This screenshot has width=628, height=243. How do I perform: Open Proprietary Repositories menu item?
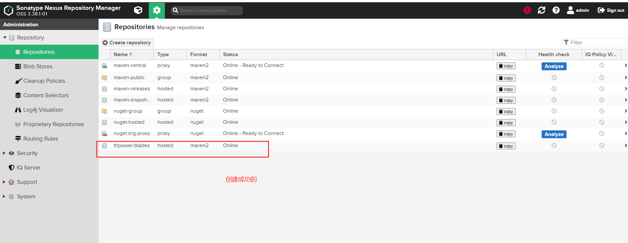pos(49,124)
